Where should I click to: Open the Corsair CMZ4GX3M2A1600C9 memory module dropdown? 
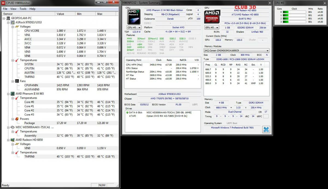click(236, 51)
